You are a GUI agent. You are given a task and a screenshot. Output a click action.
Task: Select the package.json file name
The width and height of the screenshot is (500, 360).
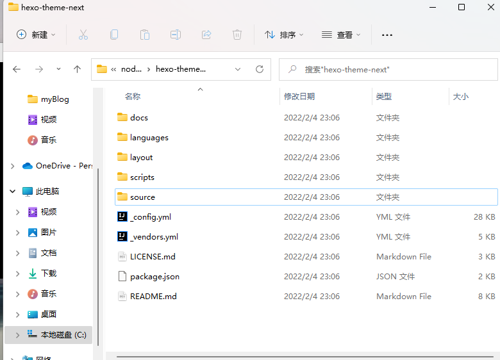pyautogui.click(x=154, y=276)
